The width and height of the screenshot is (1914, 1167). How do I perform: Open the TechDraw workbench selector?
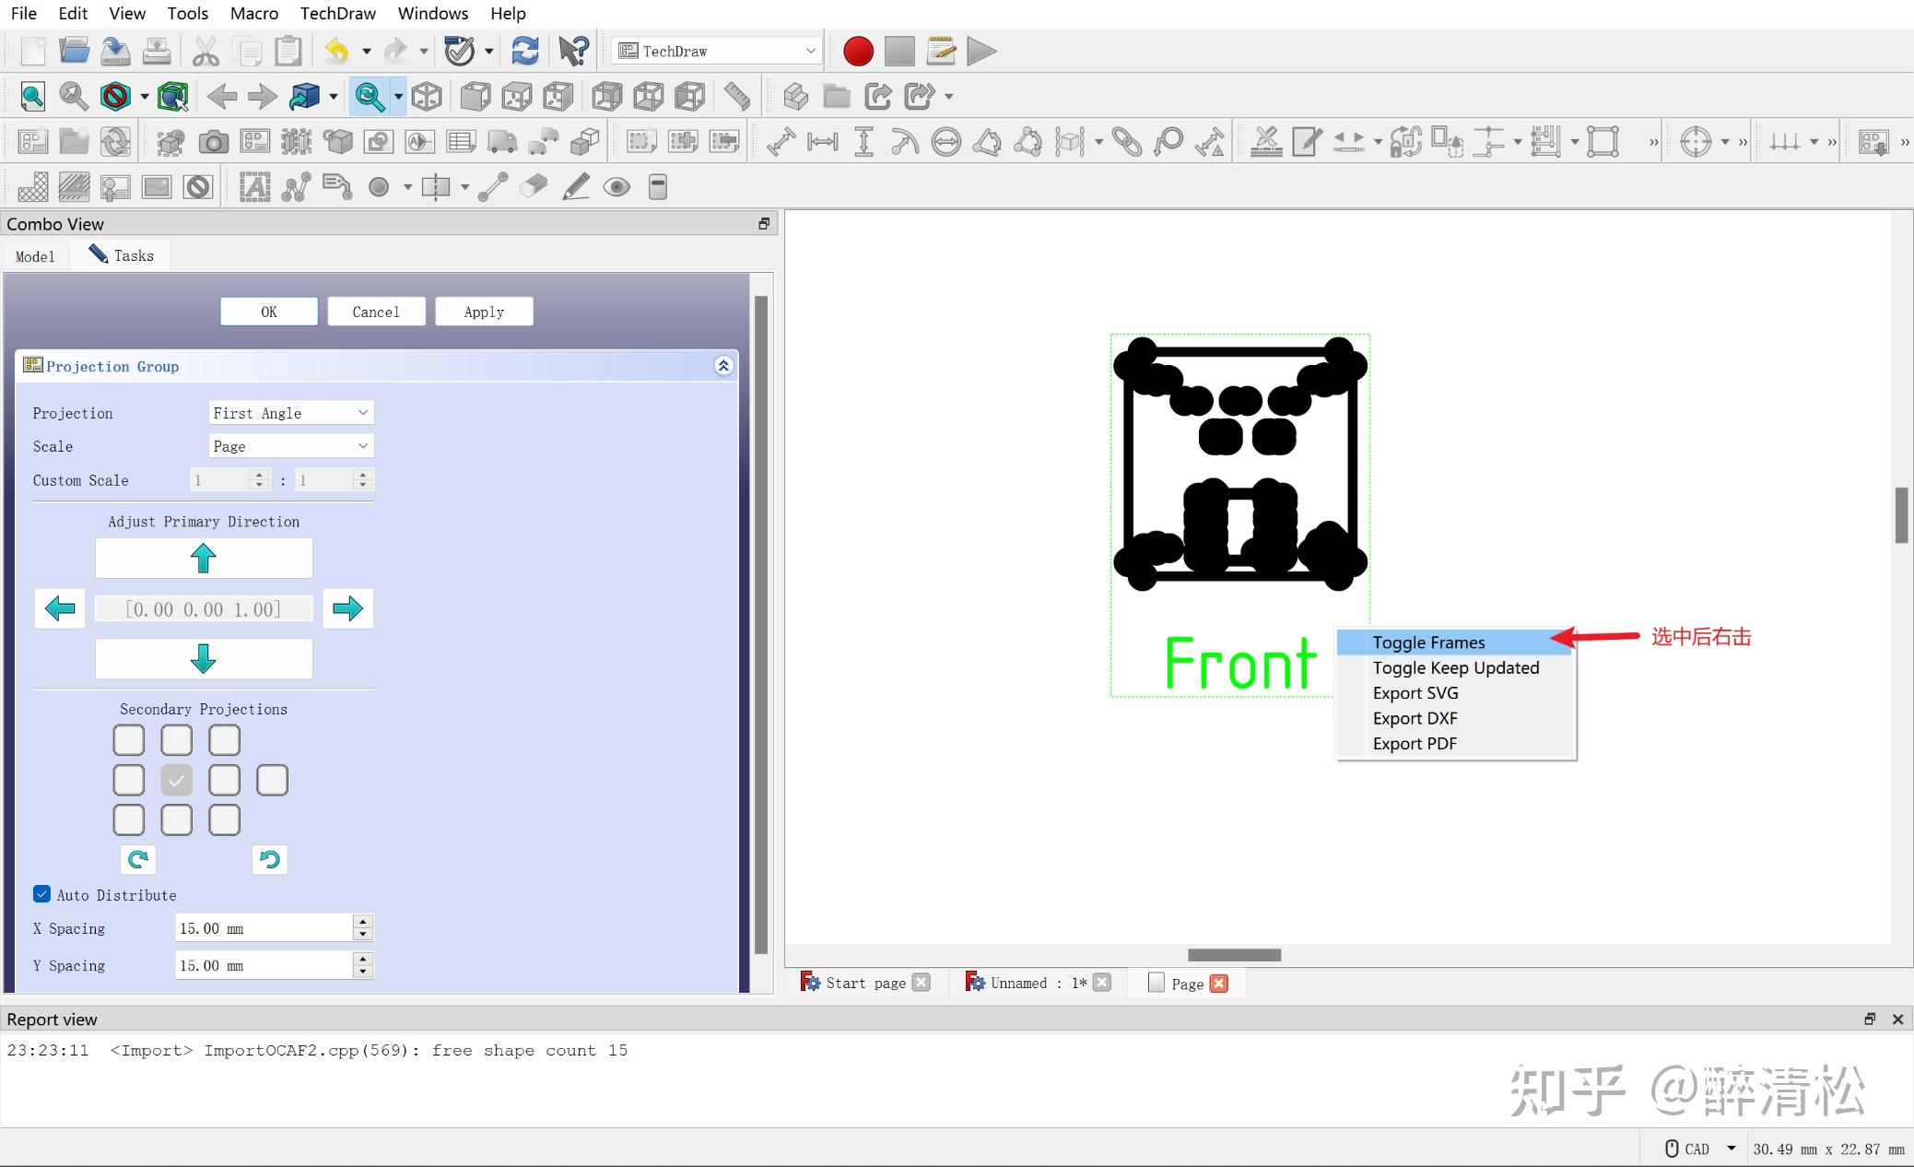tap(717, 52)
